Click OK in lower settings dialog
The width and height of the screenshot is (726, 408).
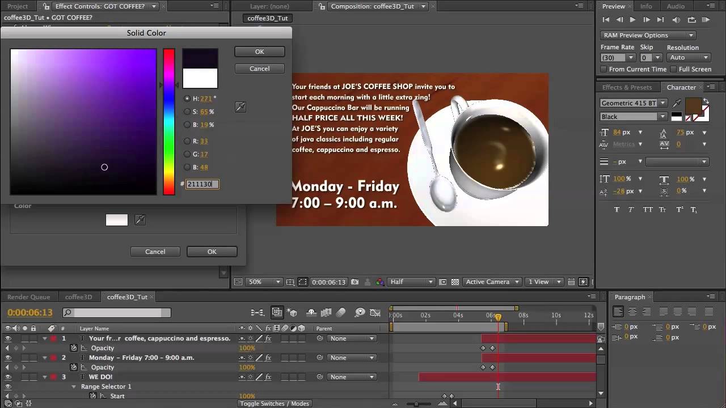coord(212,252)
